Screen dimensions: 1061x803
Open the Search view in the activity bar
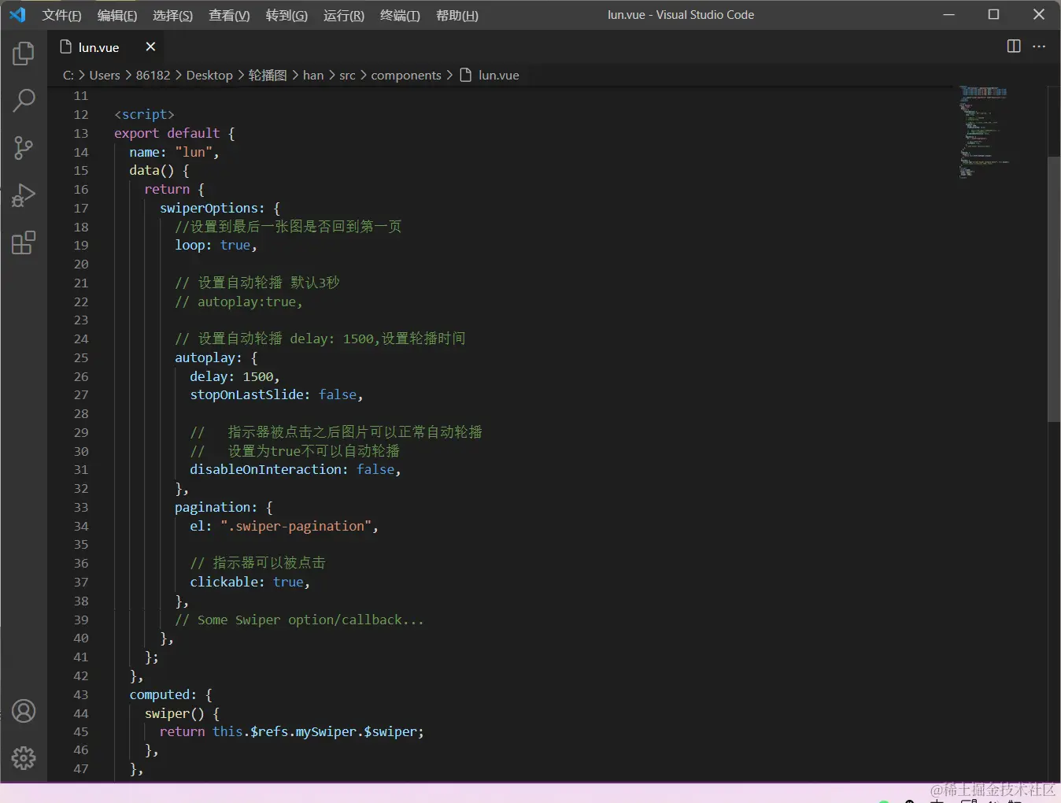(24, 100)
